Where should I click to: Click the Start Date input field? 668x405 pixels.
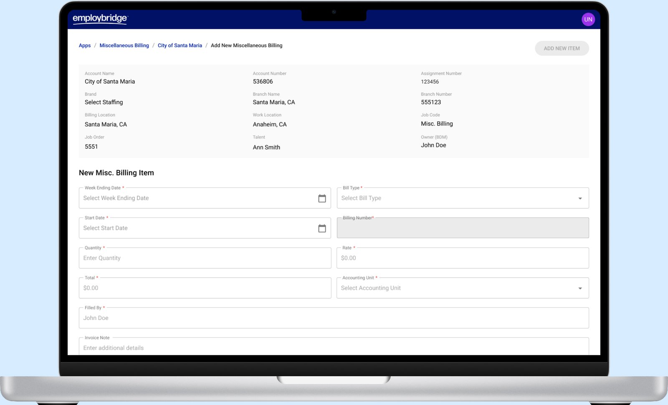196,228
